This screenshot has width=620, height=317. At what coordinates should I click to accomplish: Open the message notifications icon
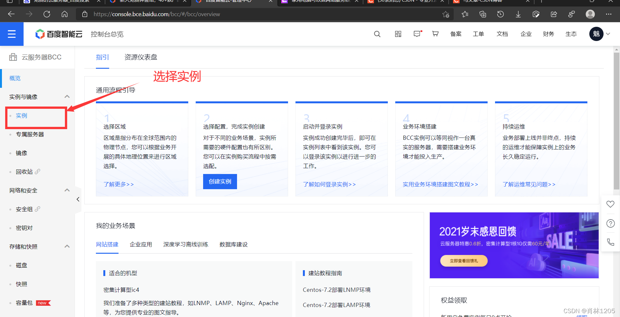pos(418,34)
